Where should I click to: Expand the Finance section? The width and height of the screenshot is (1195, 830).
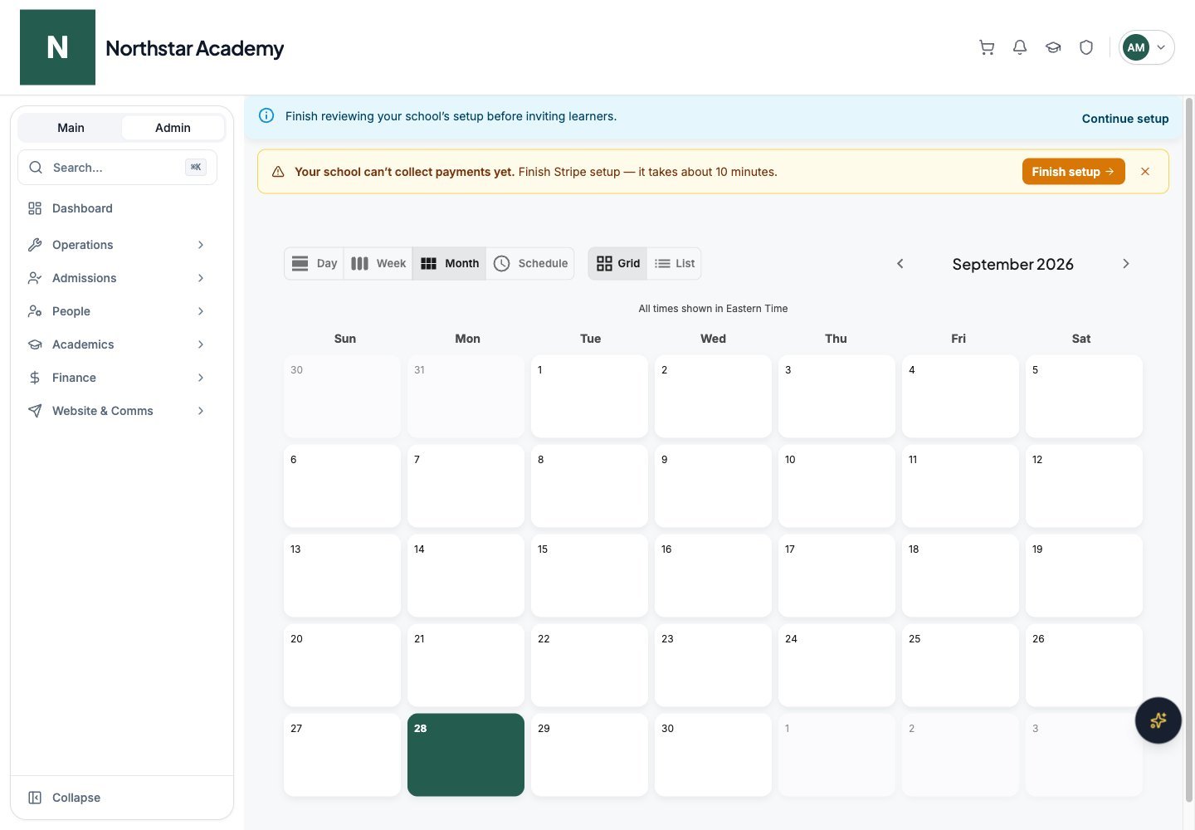pos(117,378)
